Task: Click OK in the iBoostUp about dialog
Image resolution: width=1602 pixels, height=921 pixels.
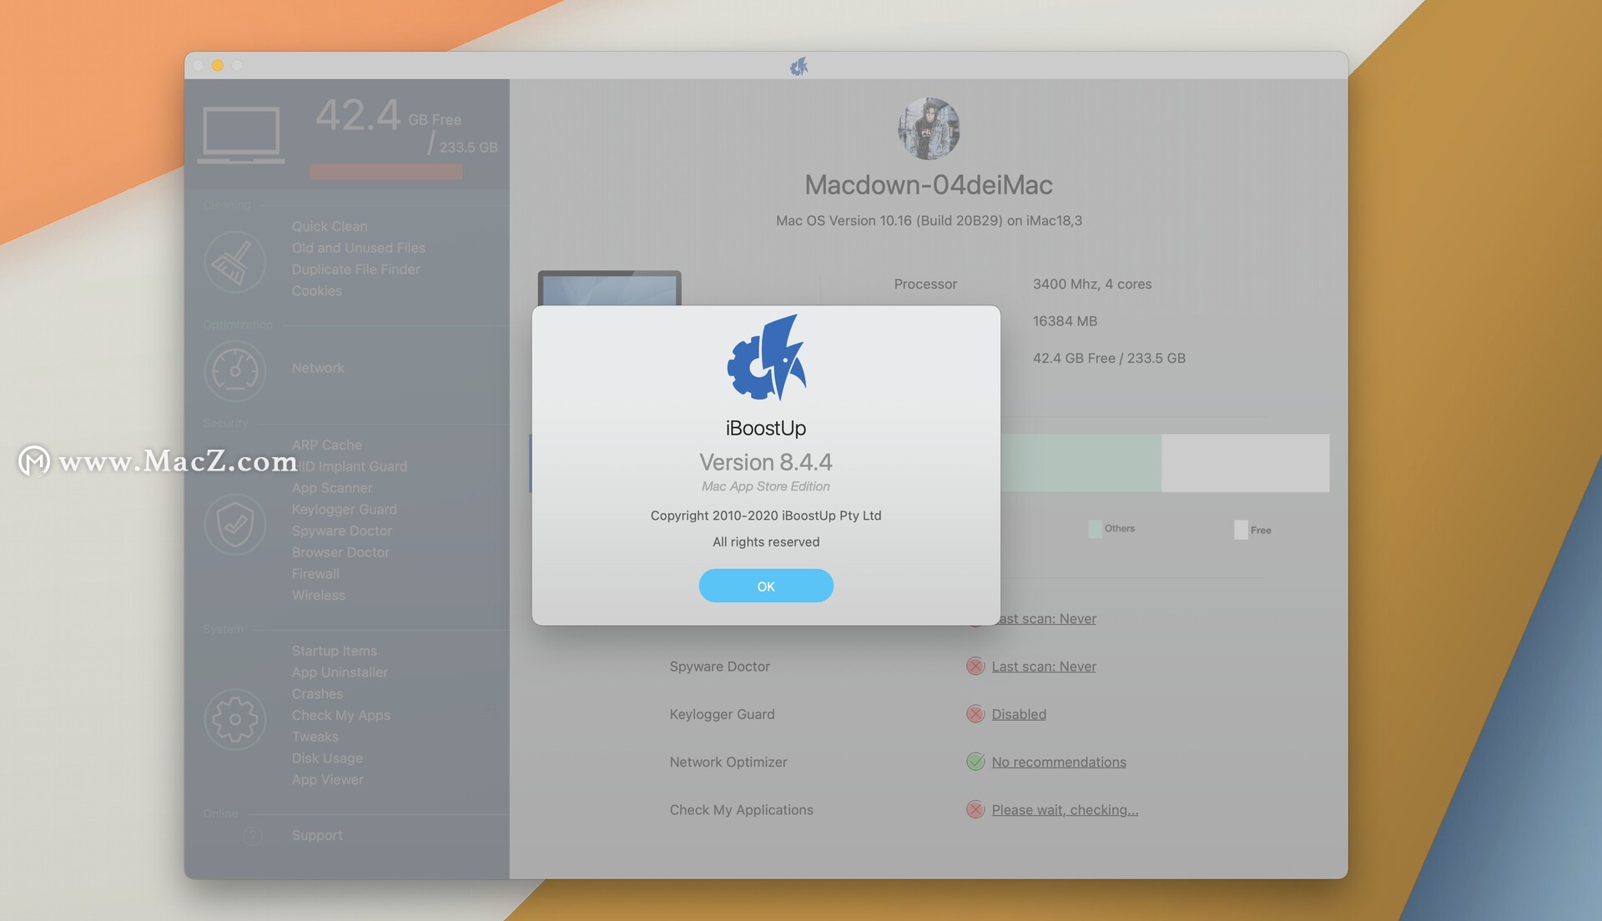Action: pos(765,586)
